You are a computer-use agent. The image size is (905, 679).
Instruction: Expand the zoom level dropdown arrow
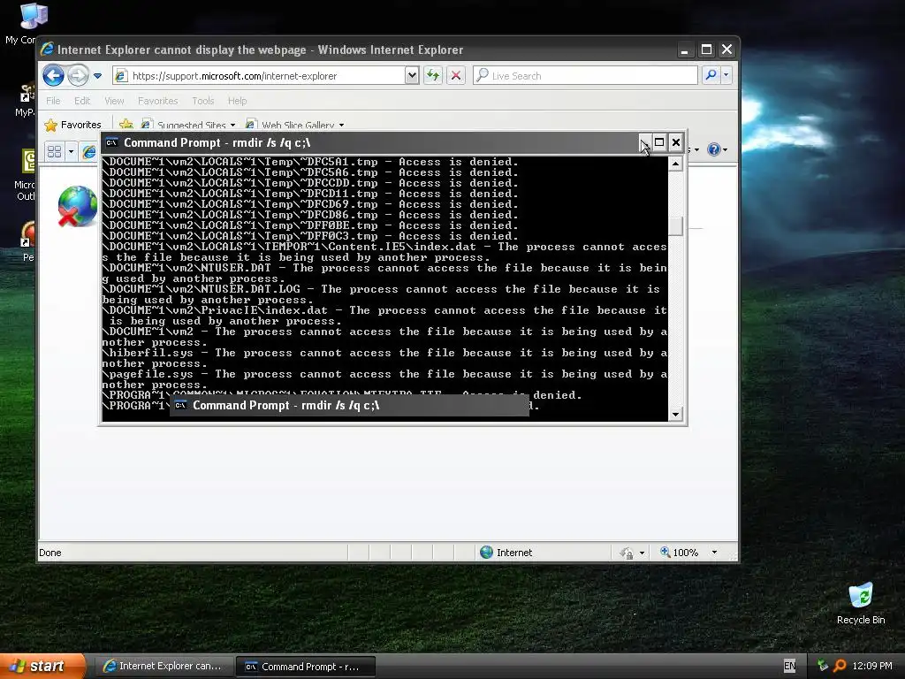[x=714, y=552]
